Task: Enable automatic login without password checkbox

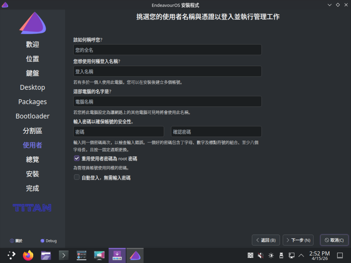Action: click(77, 178)
